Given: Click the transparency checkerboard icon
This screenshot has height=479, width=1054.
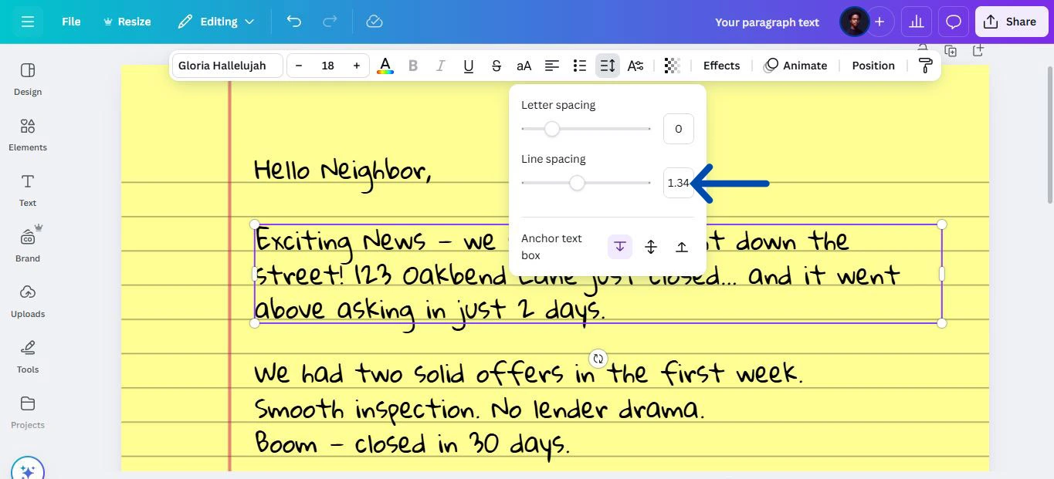Looking at the screenshot, I should [x=672, y=66].
